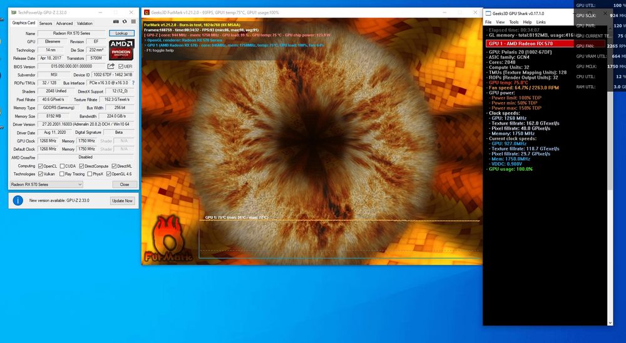Click the GPU-Z screenshot camera icon
626x343 pixels.
(x=116, y=21)
